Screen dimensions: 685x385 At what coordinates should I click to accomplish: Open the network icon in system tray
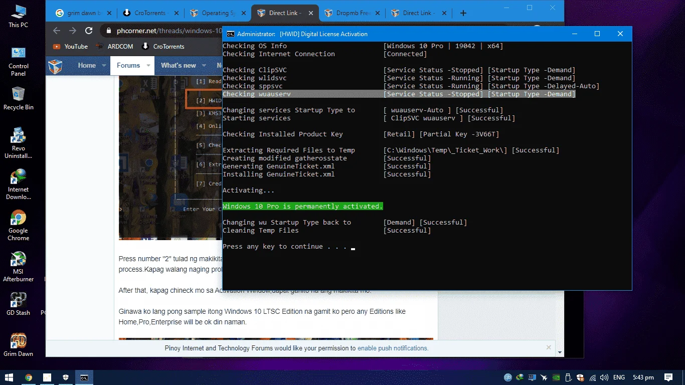(x=593, y=377)
